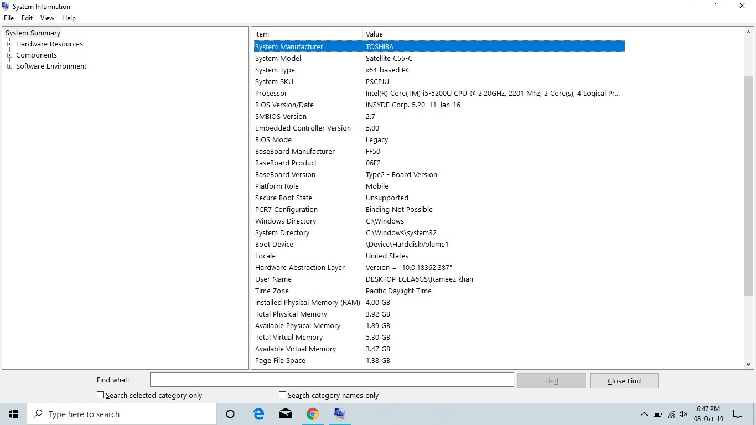Open the Start menu Windows icon
The width and height of the screenshot is (756, 425).
tap(13, 414)
